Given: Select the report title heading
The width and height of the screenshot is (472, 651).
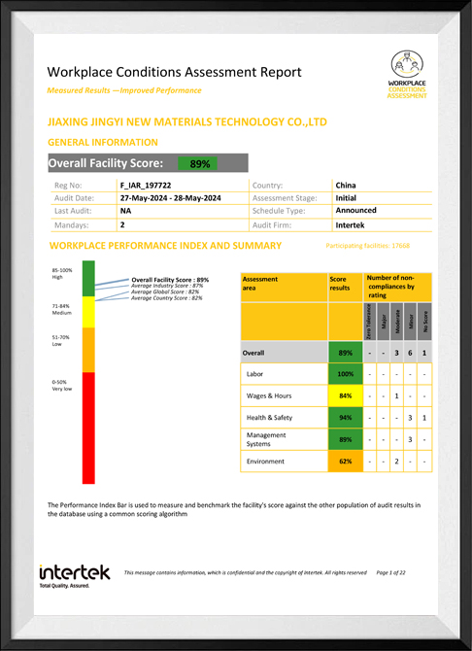Looking at the screenshot, I should point(175,72).
